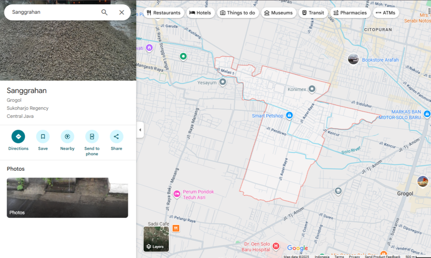Filter map by Hotels
The image size is (431, 258).
(200, 13)
